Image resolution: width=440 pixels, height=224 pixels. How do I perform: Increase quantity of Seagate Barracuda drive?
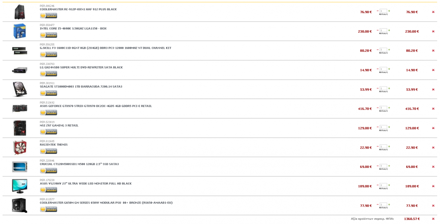[389, 88]
